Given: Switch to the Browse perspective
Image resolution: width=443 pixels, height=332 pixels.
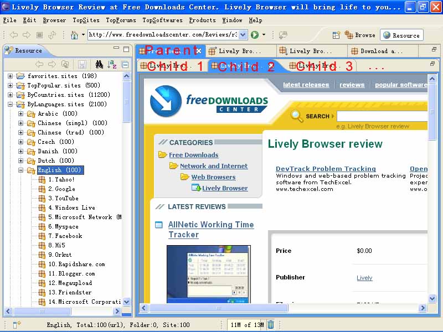Looking at the screenshot, I should (360, 35).
